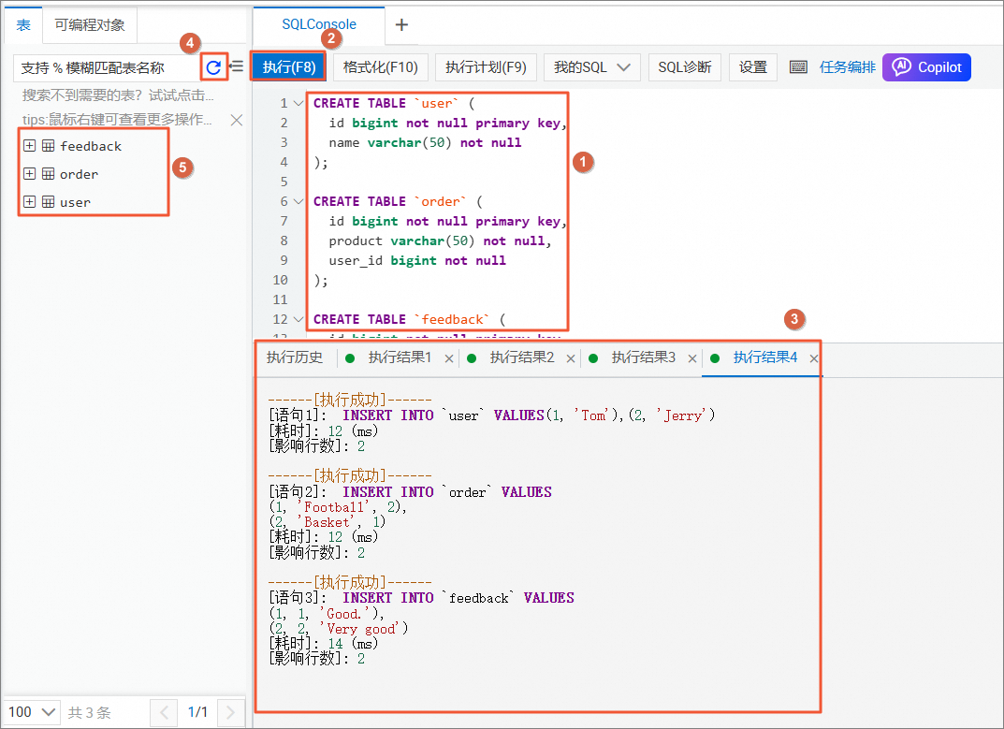The height and width of the screenshot is (729, 1004).
Task: Click the user table grid icon
Action: [48, 202]
